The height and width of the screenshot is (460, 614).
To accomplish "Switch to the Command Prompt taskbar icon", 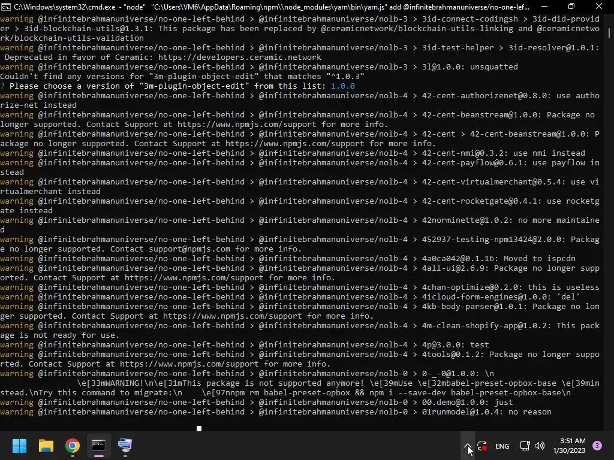I will coord(98,446).
